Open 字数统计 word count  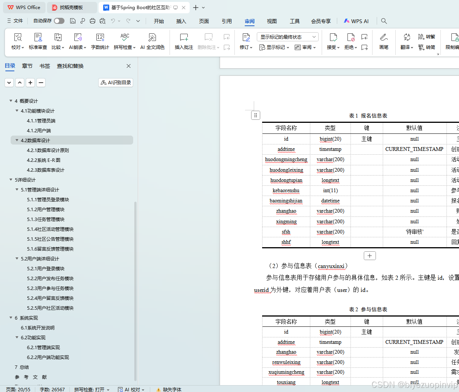100,41
